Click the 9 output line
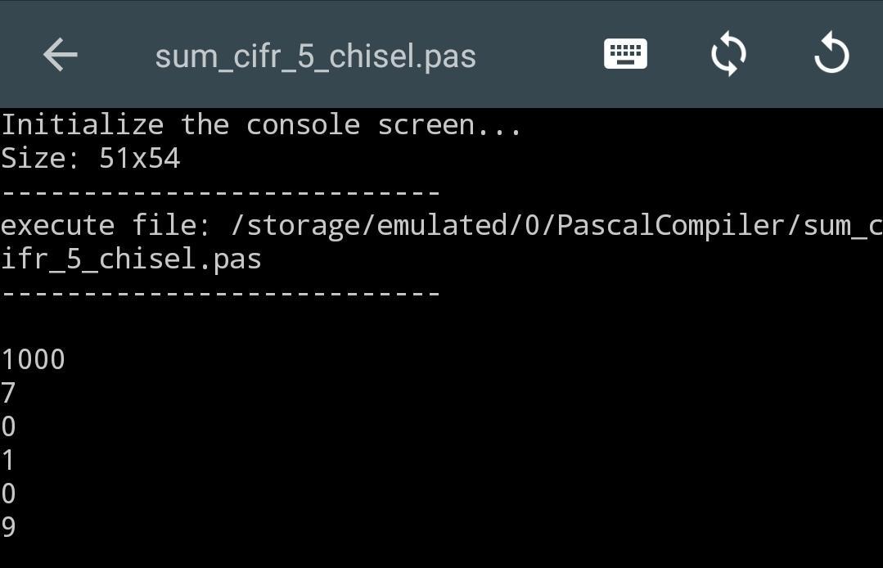The width and height of the screenshot is (883, 568). click(x=9, y=527)
